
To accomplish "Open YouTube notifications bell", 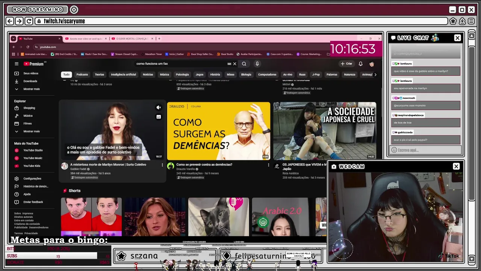I will [x=360, y=64].
